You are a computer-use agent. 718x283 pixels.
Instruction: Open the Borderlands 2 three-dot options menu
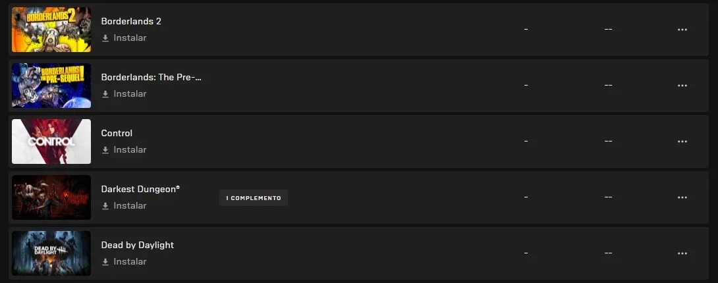pyautogui.click(x=682, y=30)
